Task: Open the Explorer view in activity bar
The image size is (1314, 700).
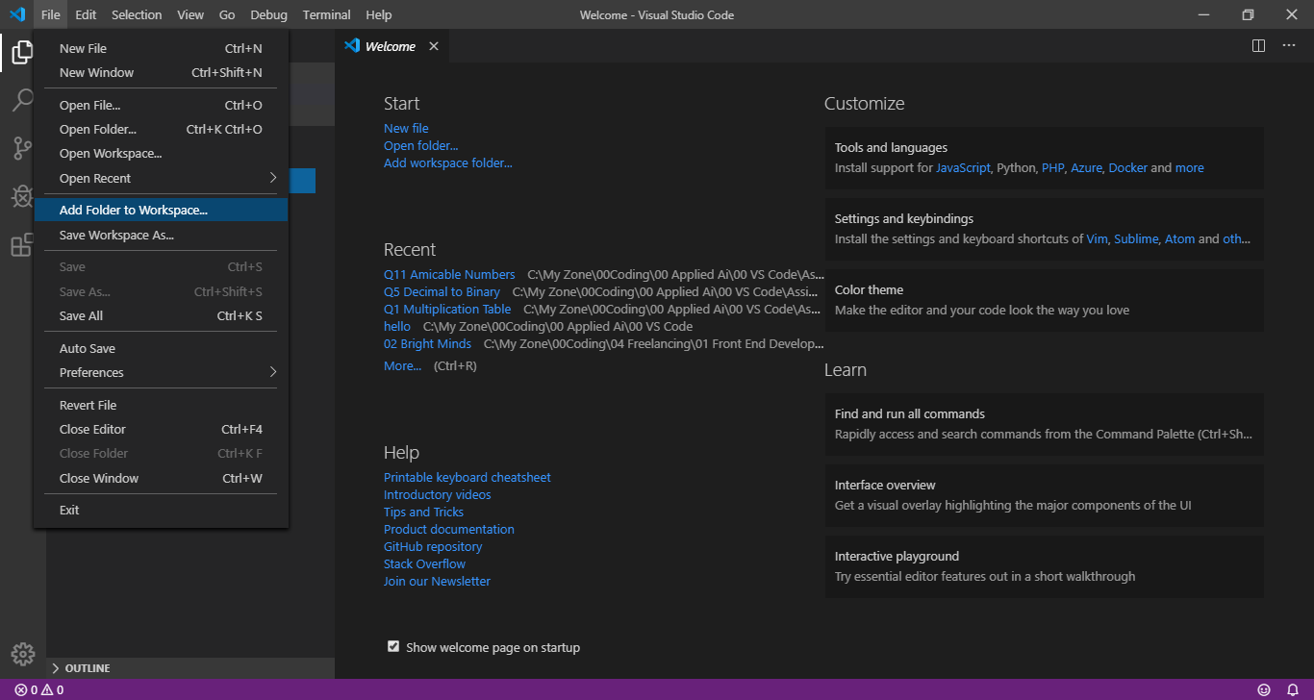Action: (x=21, y=53)
